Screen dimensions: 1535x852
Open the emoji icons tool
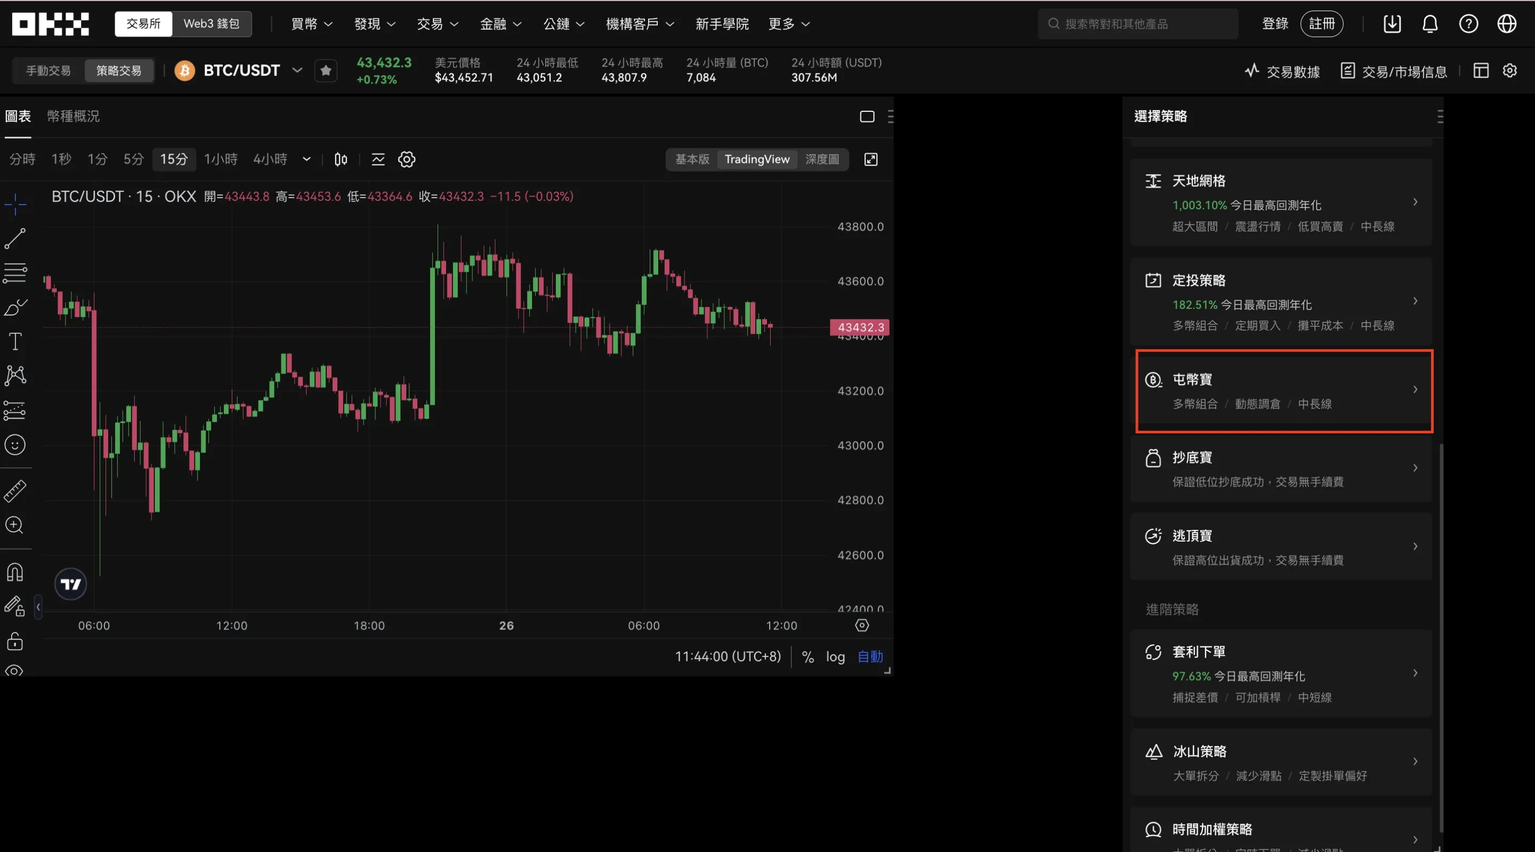pyautogui.click(x=15, y=445)
